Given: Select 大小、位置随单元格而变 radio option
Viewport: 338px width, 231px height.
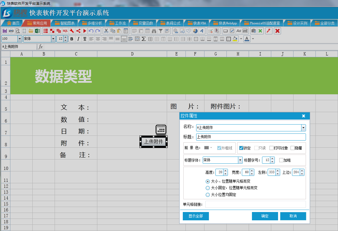Looking at the screenshot, I should [x=208, y=181].
